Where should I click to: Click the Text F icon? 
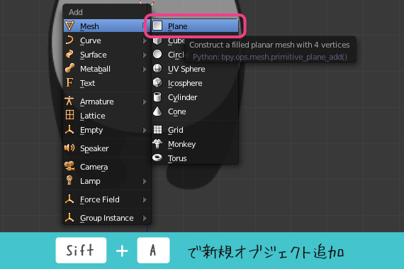click(x=69, y=83)
